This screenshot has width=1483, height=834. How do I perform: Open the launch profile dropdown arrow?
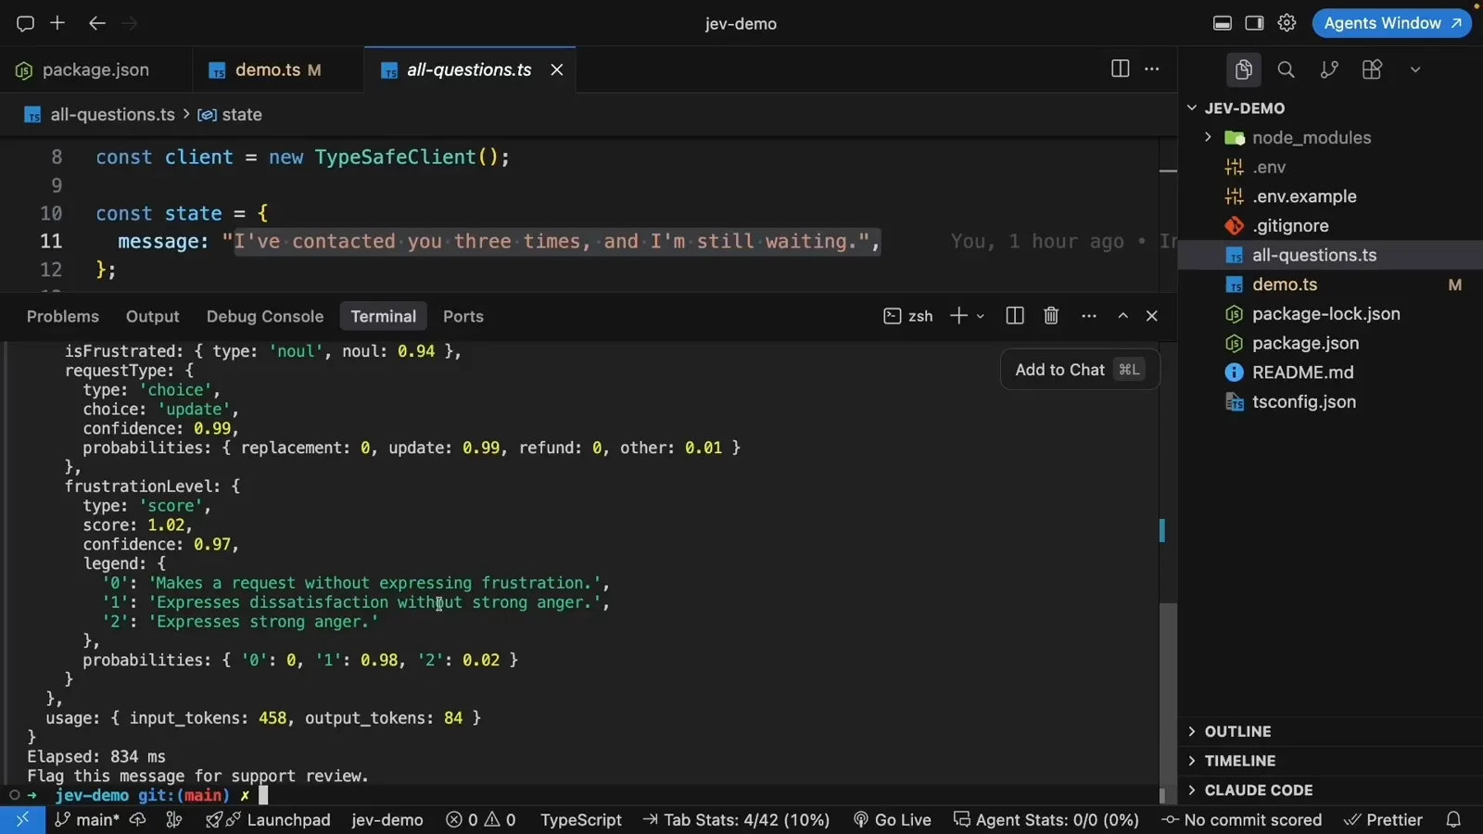981,316
